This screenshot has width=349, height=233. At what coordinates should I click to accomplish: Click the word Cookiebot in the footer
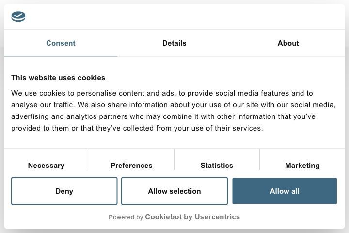pos(163,217)
